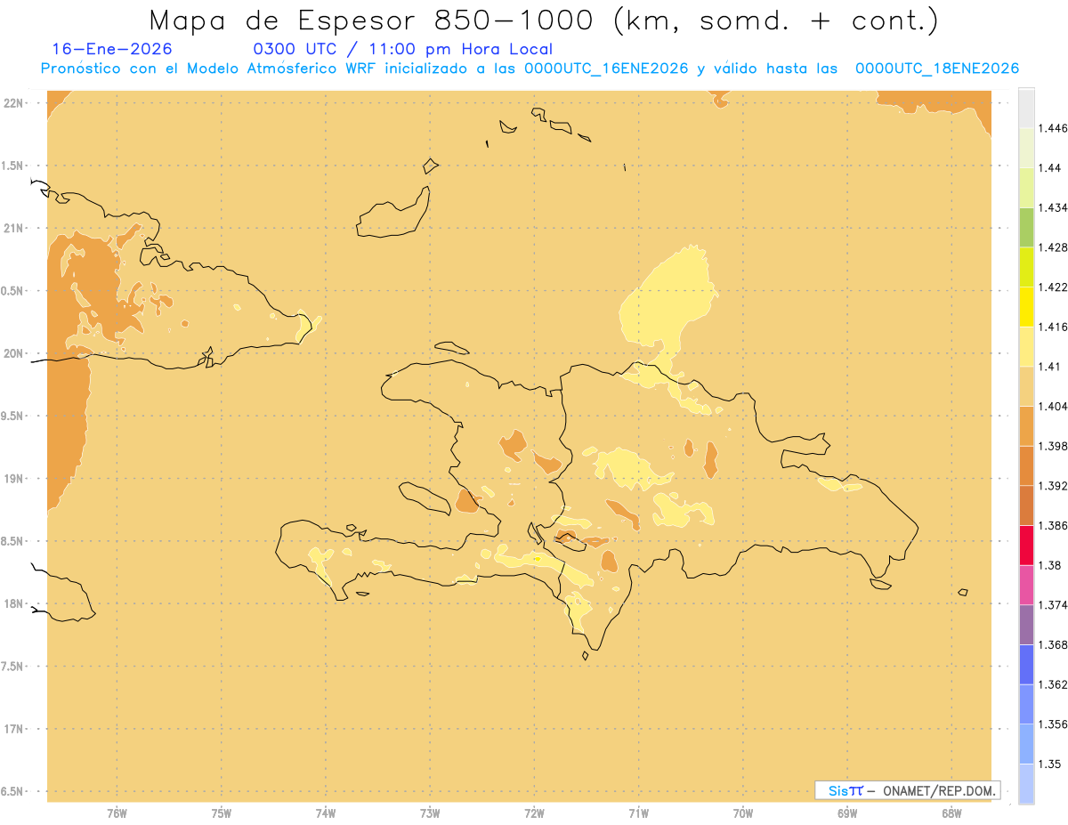Click the legend value label 1.398
1068x825 pixels.
[1055, 446]
